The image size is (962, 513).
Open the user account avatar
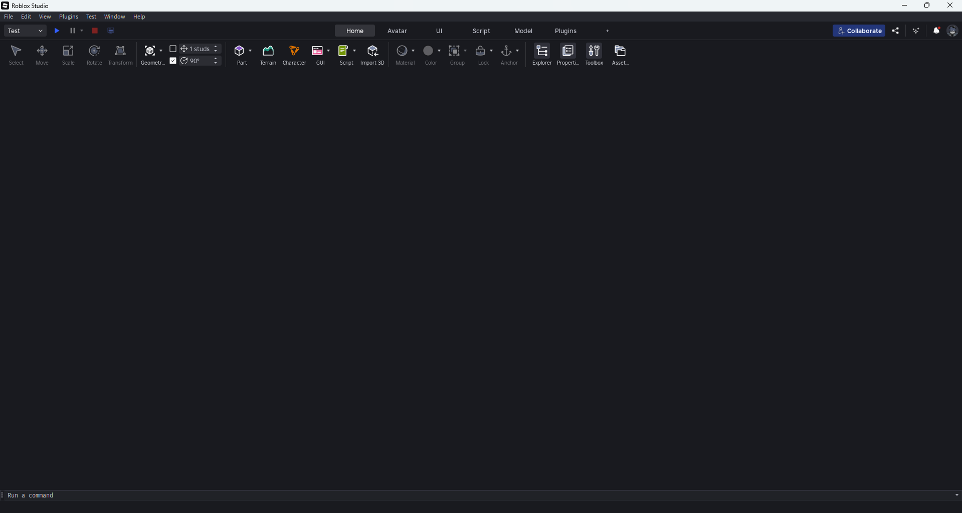(952, 31)
